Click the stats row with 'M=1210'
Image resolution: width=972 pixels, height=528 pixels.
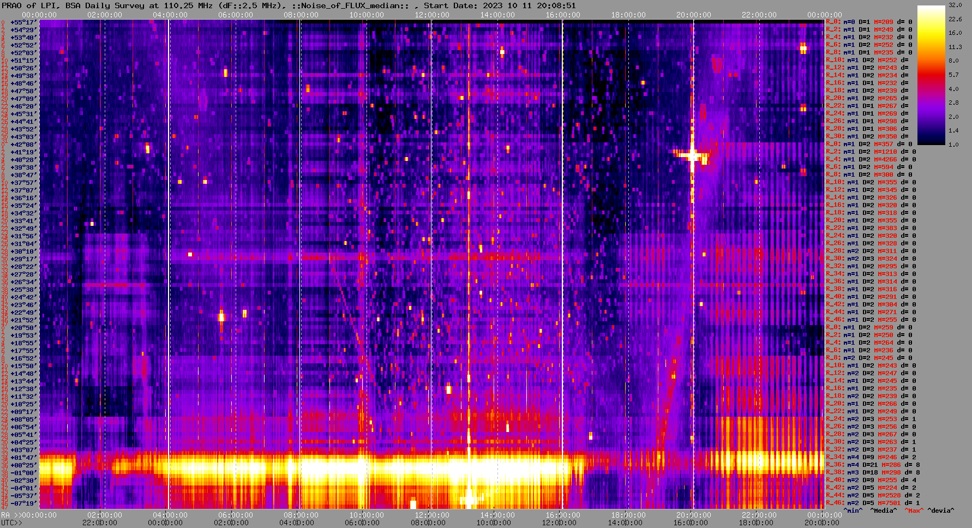871,152
